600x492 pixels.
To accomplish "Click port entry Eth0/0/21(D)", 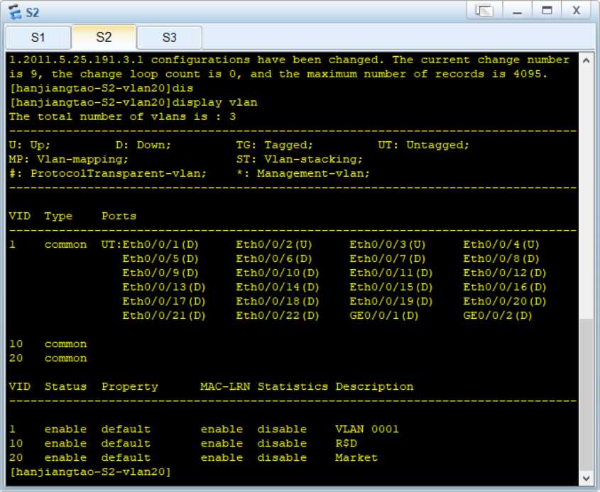I will click(x=164, y=315).
